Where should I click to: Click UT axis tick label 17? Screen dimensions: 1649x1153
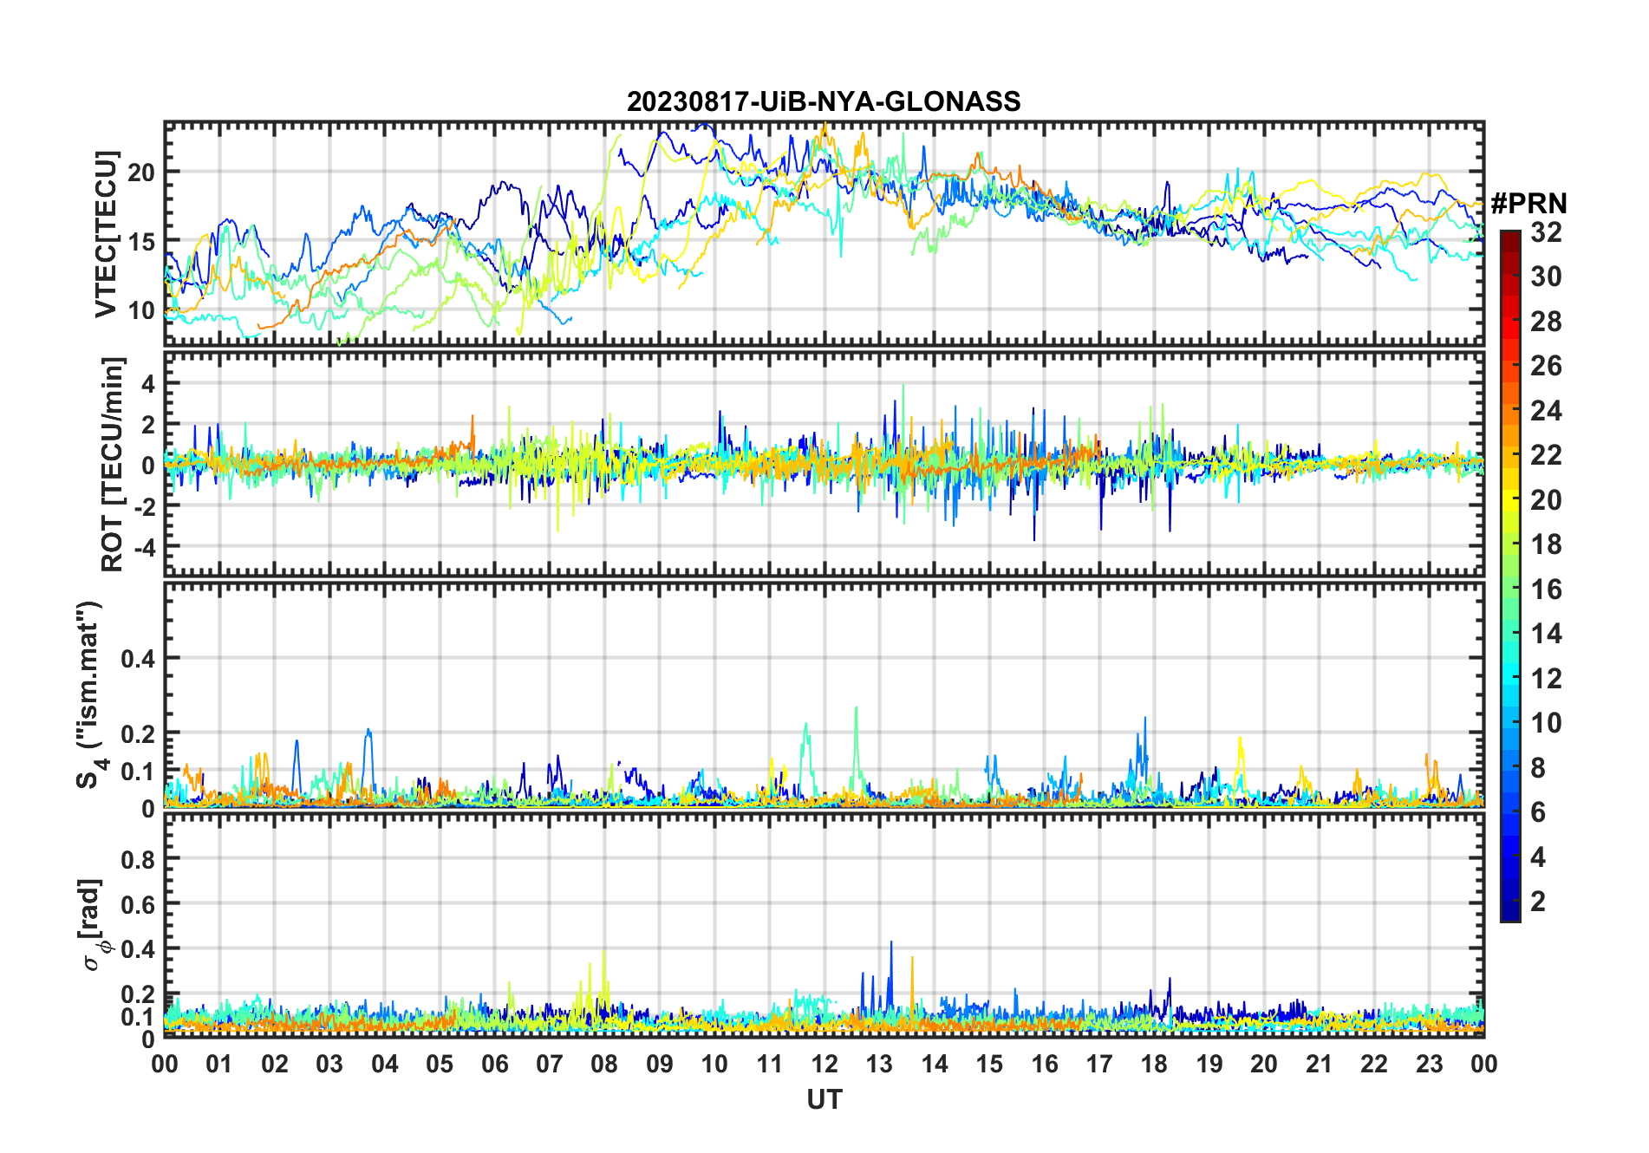[1099, 1064]
